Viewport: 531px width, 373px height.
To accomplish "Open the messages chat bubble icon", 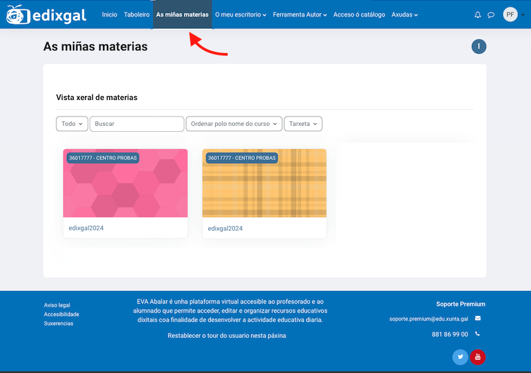I will 491,15.
